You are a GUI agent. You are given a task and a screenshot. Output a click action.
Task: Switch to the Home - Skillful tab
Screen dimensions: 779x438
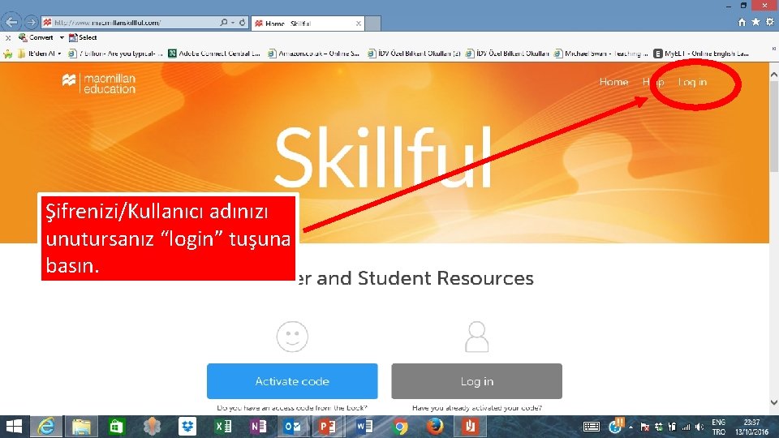[x=308, y=24]
